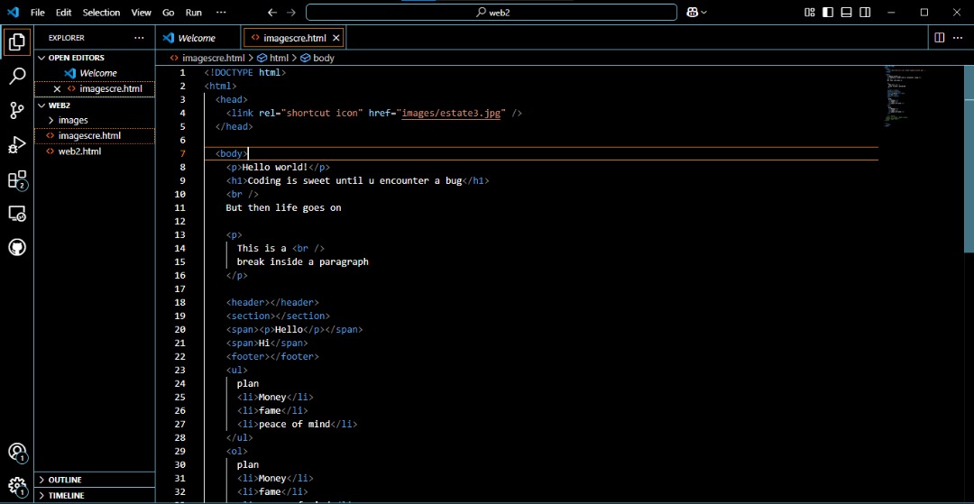Open the Run and Debug view

[x=17, y=145]
